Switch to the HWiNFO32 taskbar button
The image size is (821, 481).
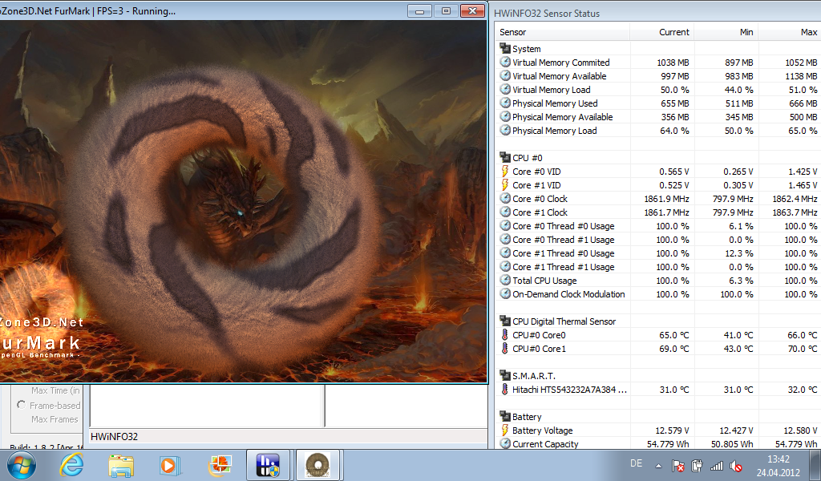pyautogui.click(x=268, y=465)
